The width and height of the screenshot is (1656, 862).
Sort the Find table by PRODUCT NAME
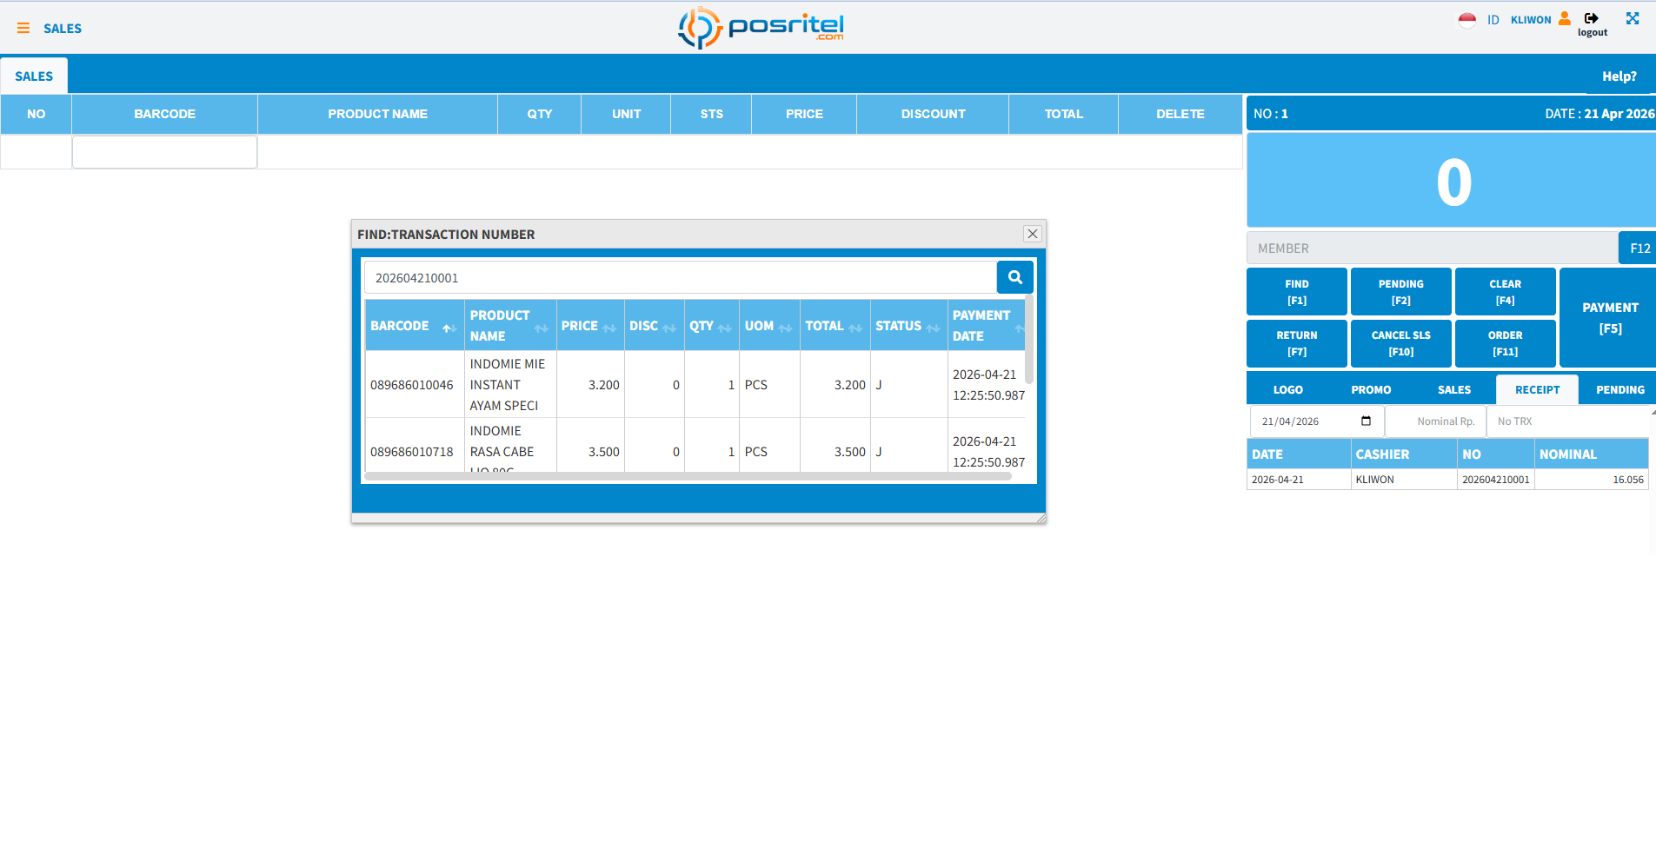click(x=510, y=326)
